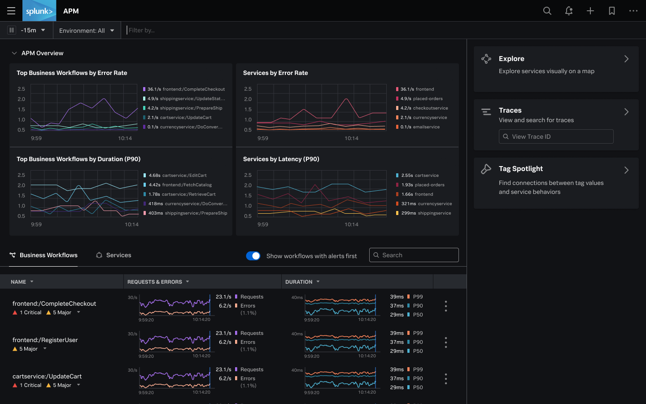Click the plus icon to add content
Image resolution: width=646 pixels, height=404 pixels.
click(x=590, y=10)
